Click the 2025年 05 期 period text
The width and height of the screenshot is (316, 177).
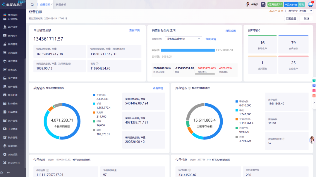(x=276, y=11)
